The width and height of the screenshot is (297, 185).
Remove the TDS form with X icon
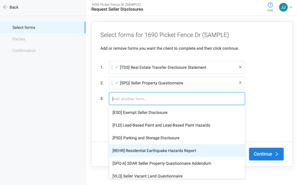click(240, 67)
